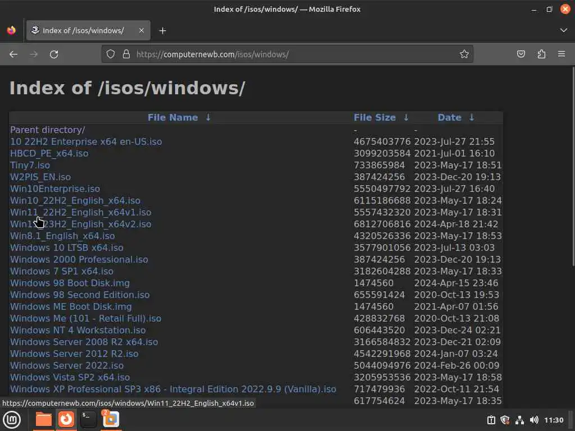Open the Firefox hamburger application menu

click(x=562, y=54)
